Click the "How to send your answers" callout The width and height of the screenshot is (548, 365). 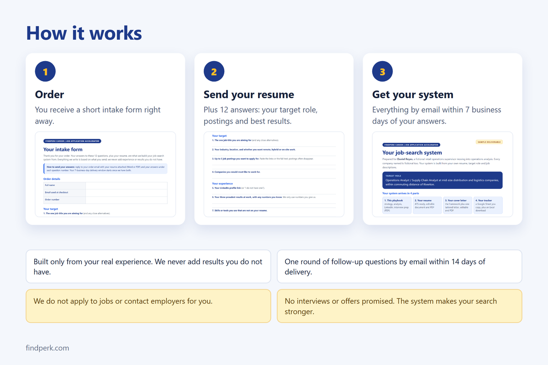click(x=105, y=168)
